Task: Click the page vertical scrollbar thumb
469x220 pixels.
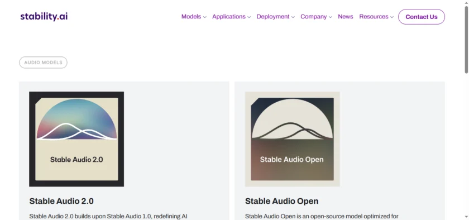Action: [466, 40]
